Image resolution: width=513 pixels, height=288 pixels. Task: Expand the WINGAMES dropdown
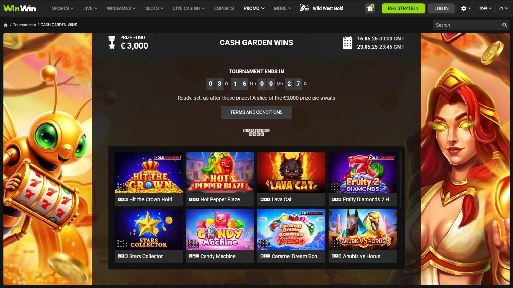121,8
